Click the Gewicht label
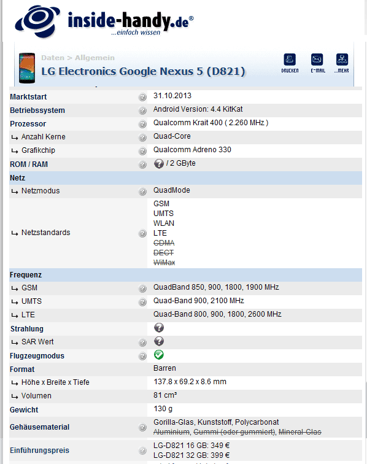 (24, 410)
